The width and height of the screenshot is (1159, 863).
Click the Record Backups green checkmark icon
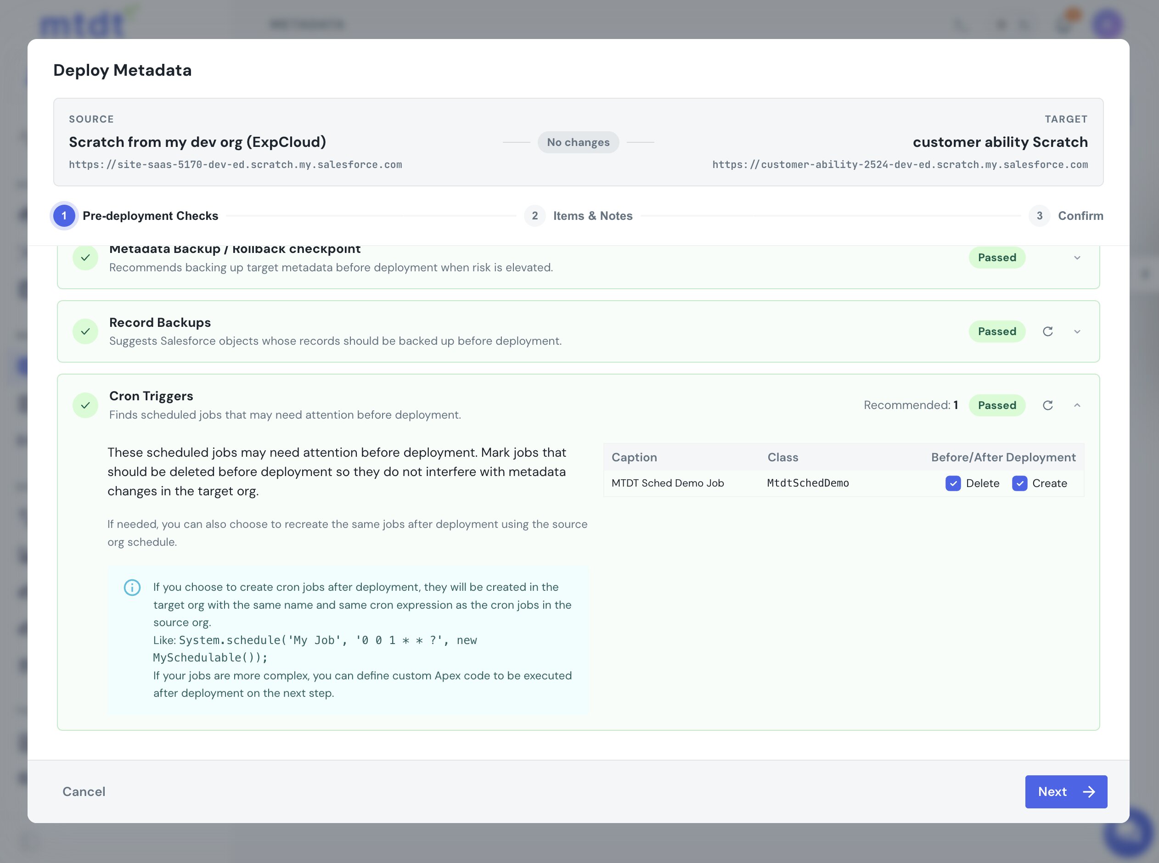tap(85, 331)
